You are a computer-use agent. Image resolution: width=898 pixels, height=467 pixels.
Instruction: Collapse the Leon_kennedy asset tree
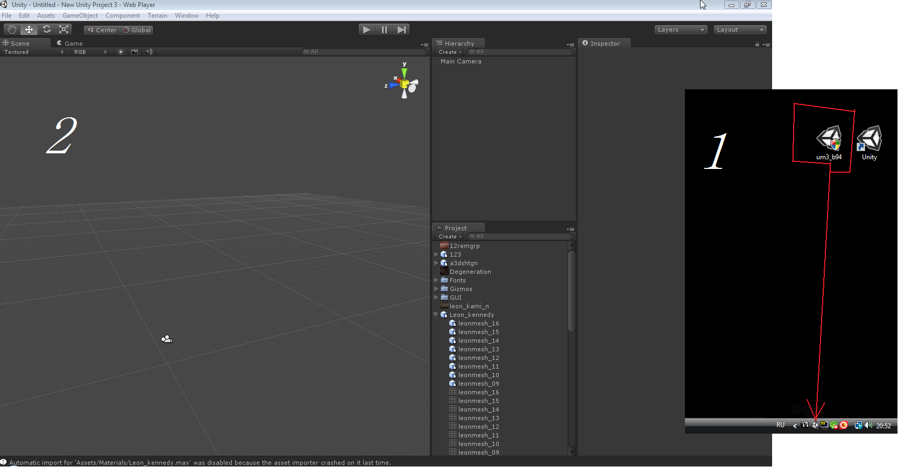pyautogui.click(x=436, y=315)
